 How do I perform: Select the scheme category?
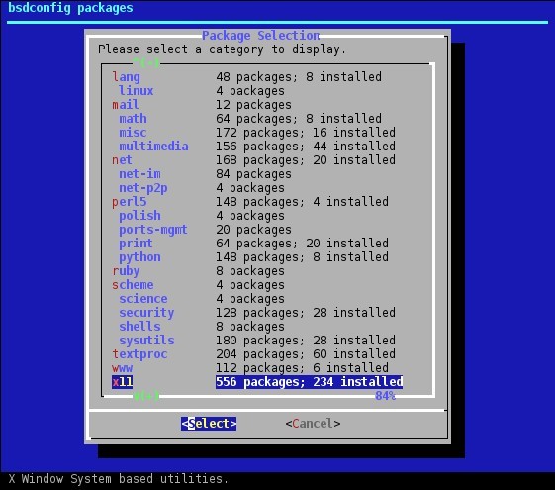pos(133,285)
